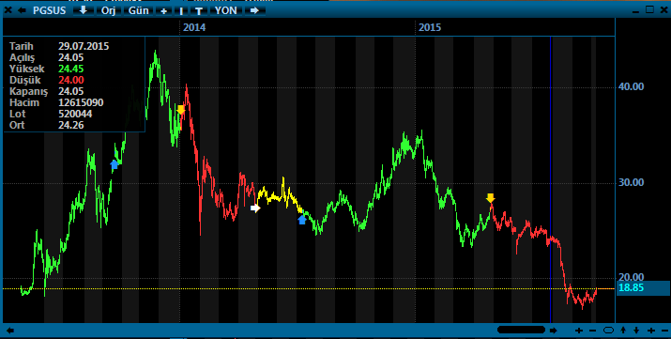Click the Yüksek value 24.45
The height and width of the screenshot is (339, 671).
click(x=71, y=69)
